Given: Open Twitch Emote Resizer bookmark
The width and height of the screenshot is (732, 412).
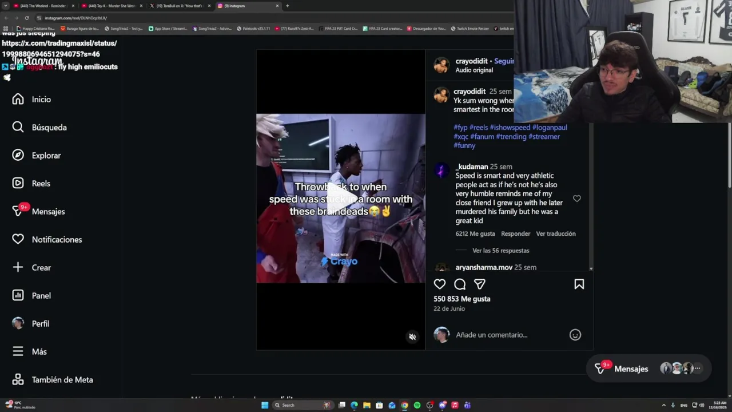Looking at the screenshot, I should [470, 28].
